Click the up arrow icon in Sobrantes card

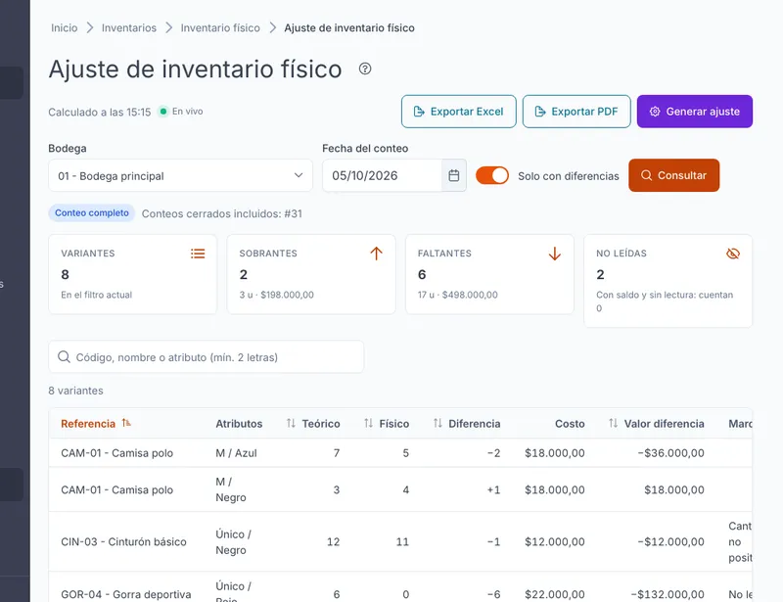coord(376,254)
